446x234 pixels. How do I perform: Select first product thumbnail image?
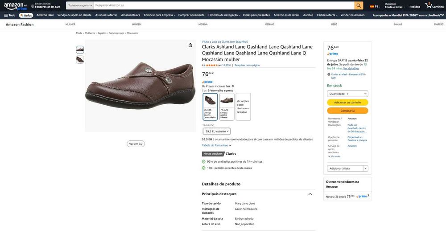click(x=80, y=50)
